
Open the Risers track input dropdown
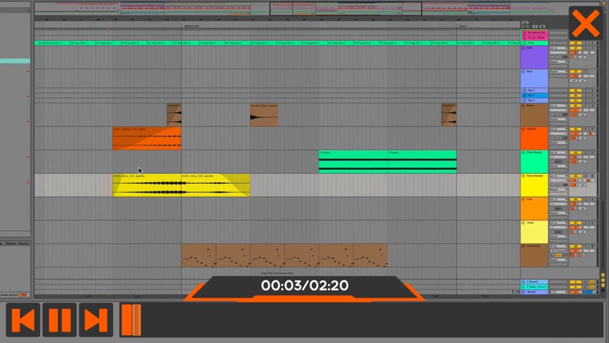point(559,106)
